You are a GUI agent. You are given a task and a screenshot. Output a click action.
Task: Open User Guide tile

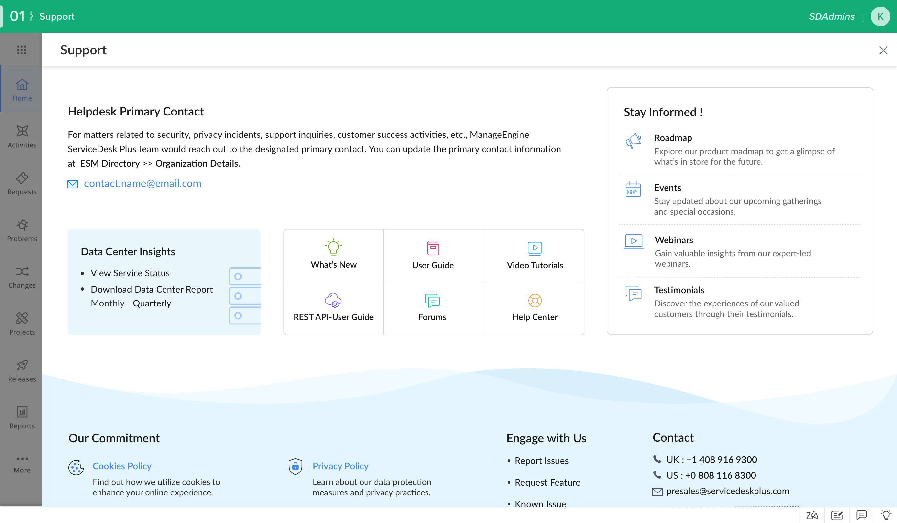click(x=433, y=256)
